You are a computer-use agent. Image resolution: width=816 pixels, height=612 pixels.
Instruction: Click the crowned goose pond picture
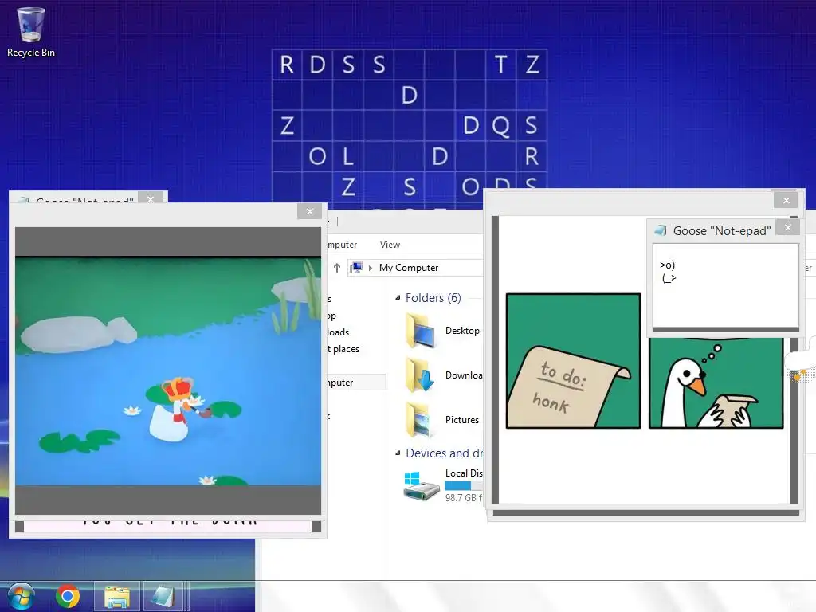[167, 371]
